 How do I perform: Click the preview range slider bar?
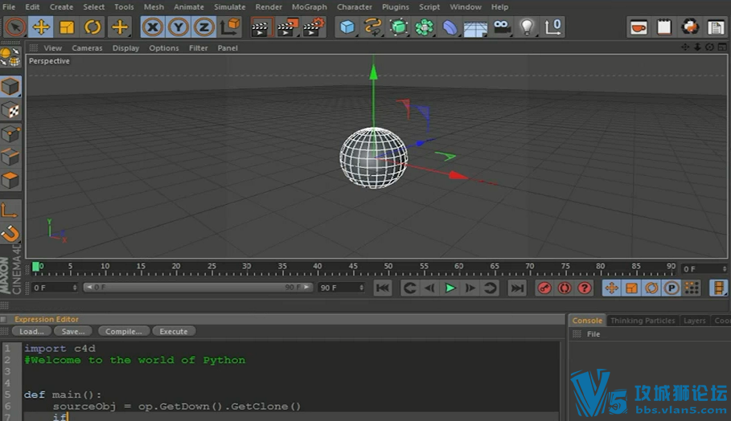(x=197, y=288)
